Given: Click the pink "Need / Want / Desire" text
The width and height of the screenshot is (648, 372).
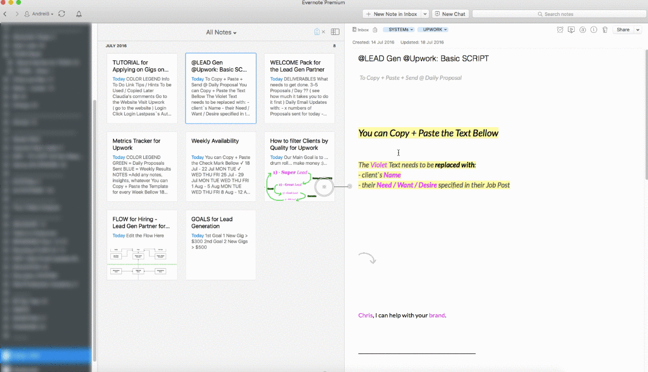Looking at the screenshot, I should (x=407, y=185).
